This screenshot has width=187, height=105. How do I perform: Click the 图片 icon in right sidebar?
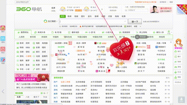tap(176, 57)
